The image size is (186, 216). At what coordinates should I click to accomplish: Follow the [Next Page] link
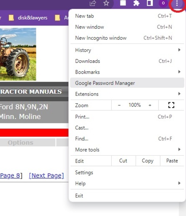click(46, 175)
